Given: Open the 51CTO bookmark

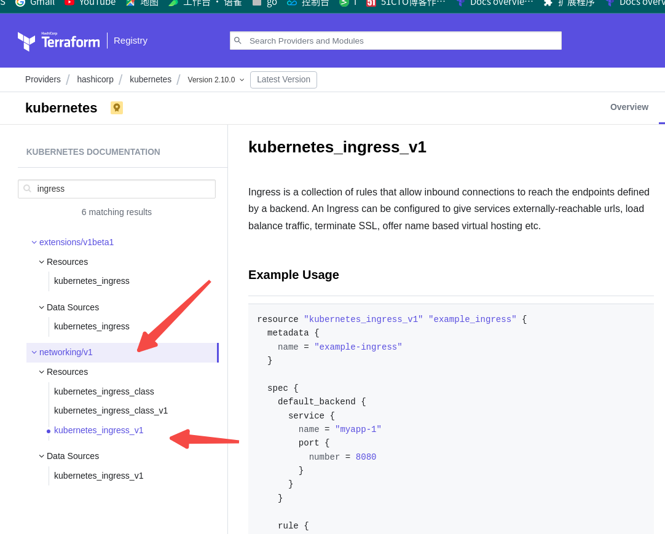Looking at the screenshot, I should pos(406,3).
